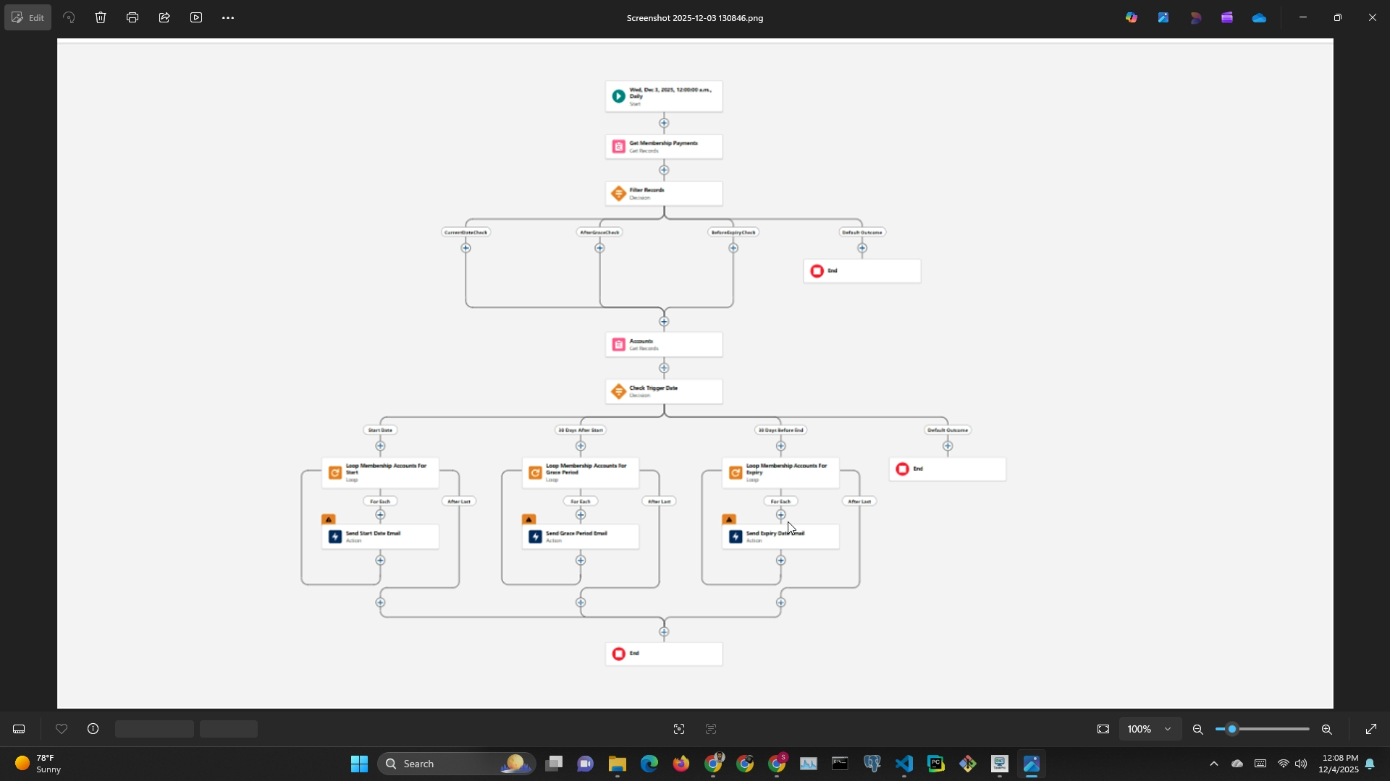
Task: Toggle favorite with the heart icon
Action: tap(62, 729)
